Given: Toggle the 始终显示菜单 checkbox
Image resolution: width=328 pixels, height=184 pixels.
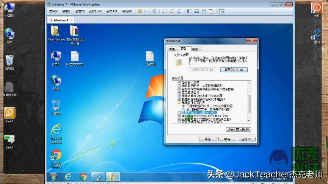Looking at the screenshot, I should tap(179, 83).
